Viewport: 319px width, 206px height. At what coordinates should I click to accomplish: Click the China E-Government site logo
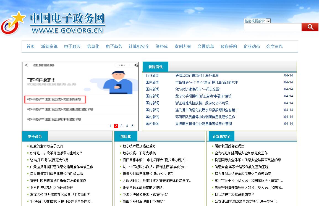click(53, 23)
